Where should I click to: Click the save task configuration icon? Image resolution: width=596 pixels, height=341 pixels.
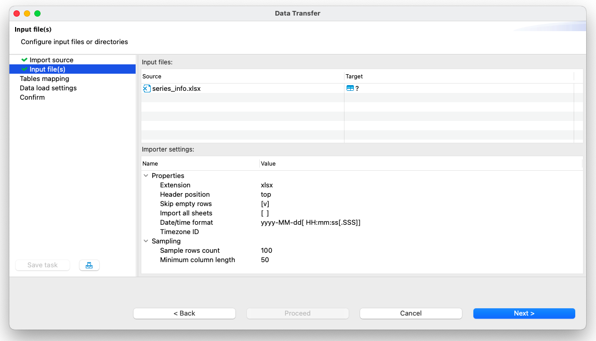89,265
